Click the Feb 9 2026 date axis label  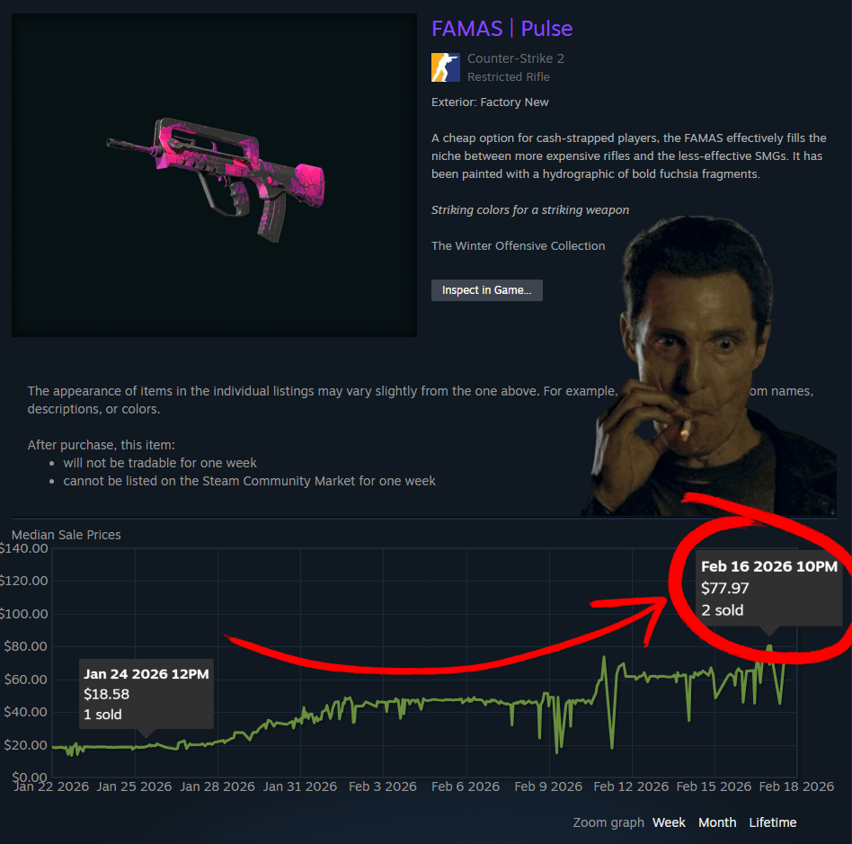pos(548,786)
